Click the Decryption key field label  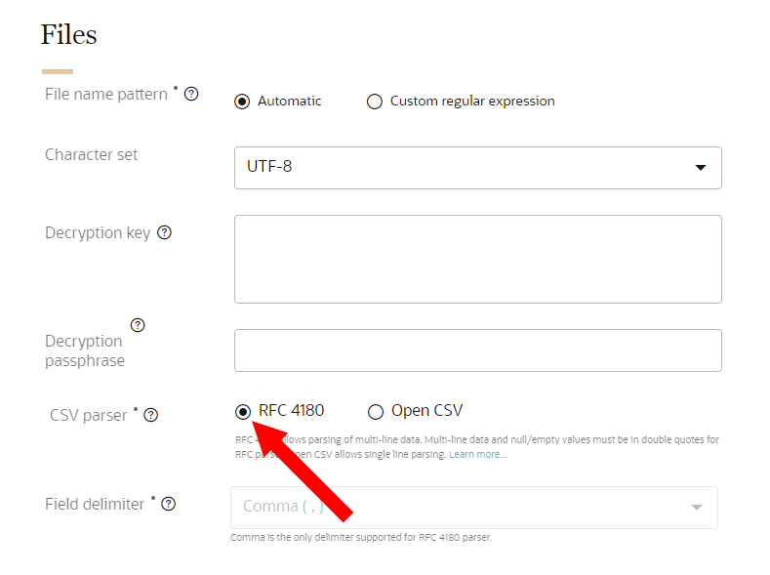[x=98, y=232]
